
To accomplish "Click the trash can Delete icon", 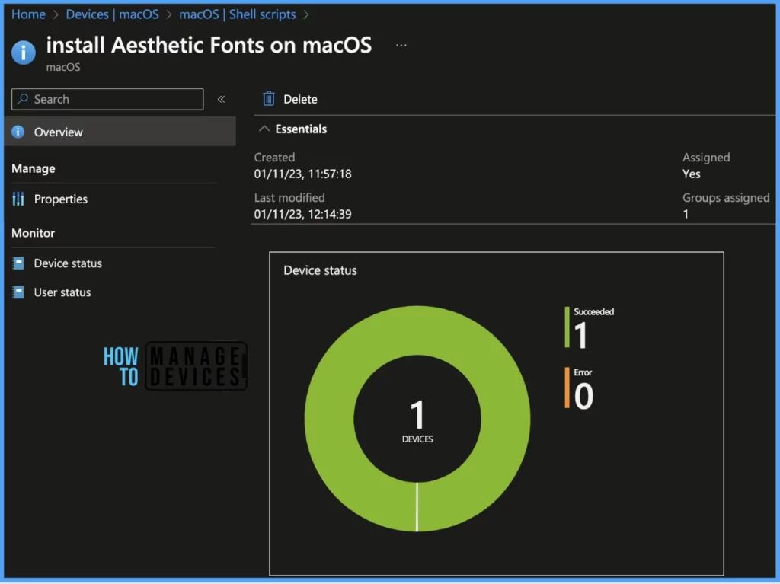I will [x=268, y=99].
